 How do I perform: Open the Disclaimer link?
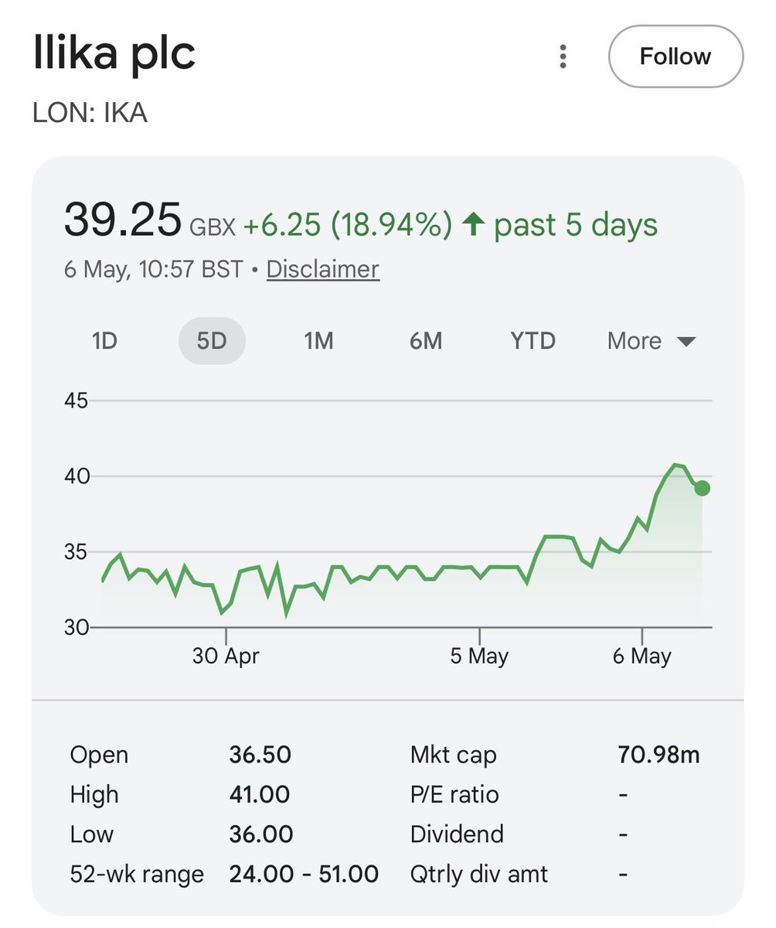(323, 269)
